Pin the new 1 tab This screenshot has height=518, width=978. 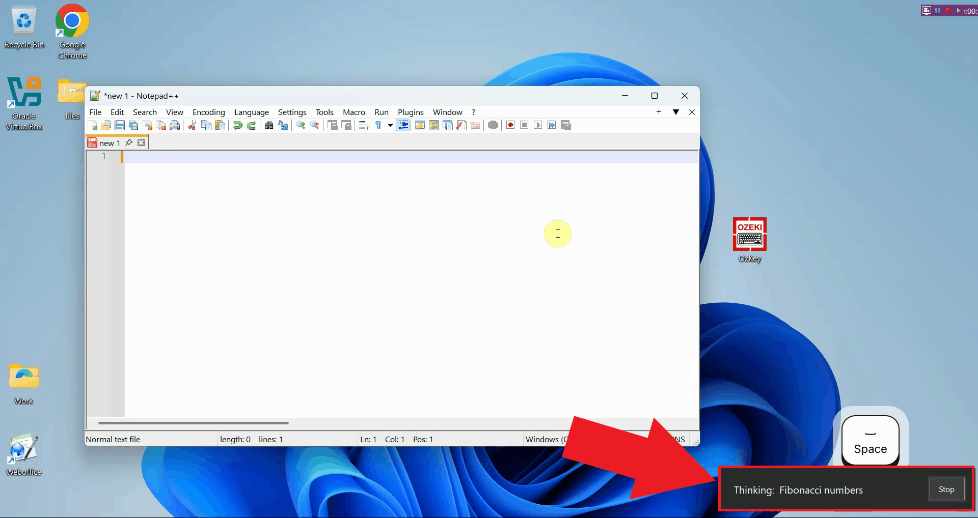coord(129,143)
